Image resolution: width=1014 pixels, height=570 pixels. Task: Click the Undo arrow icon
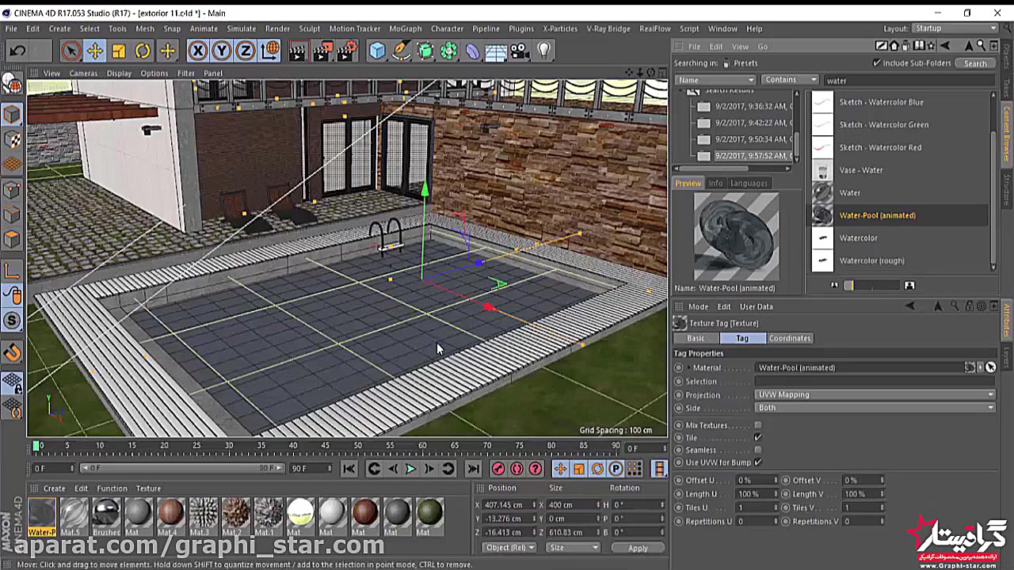(x=17, y=51)
